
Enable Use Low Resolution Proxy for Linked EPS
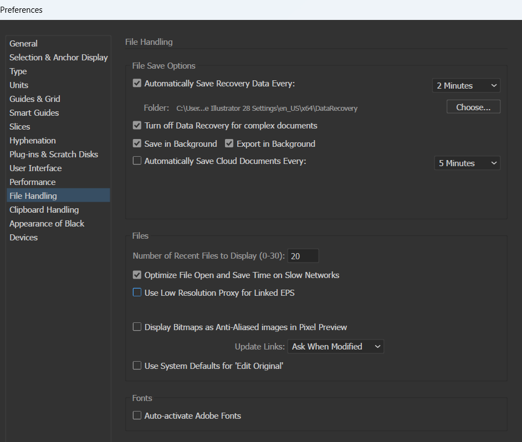pos(137,292)
